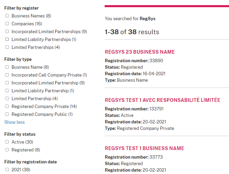Check the Business Name type filter
The width and height of the screenshot is (229, 174).
pos(7,67)
